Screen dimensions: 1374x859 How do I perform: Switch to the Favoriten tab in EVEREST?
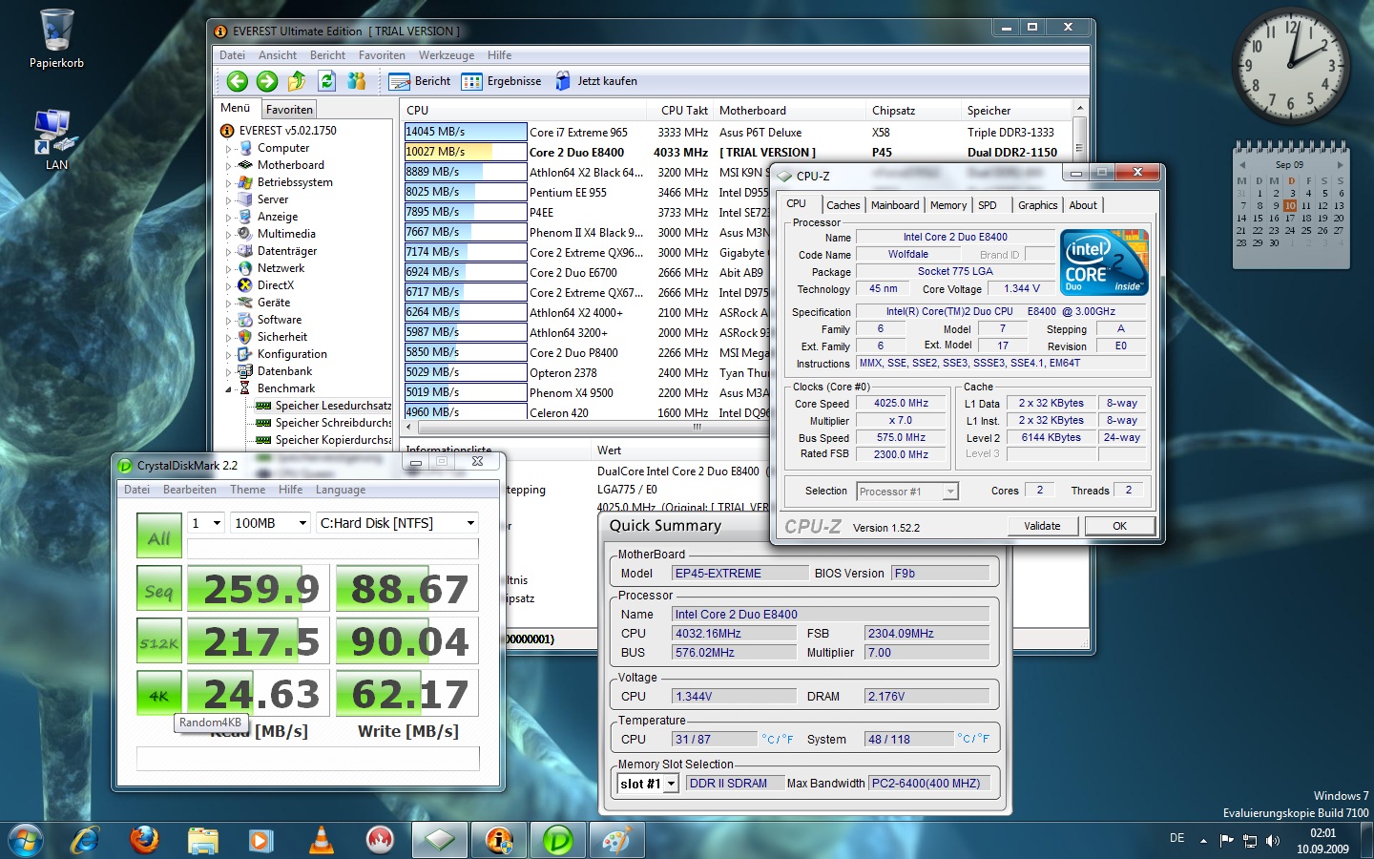[x=289, y=110]
